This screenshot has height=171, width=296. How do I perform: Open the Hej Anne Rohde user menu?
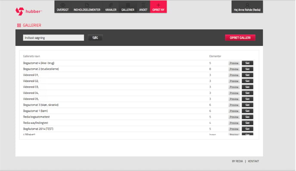pos(247,7)
